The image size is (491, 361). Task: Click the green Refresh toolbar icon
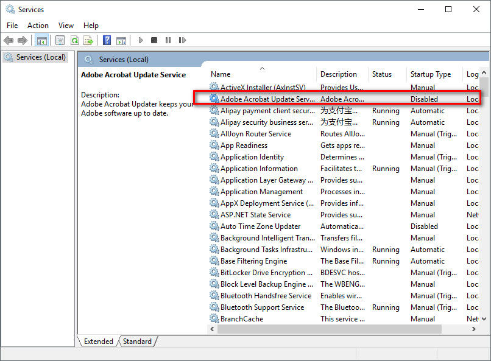[74, 40]
